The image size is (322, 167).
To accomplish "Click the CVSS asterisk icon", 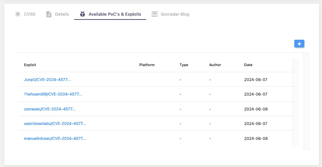I will pyautogui.click(x=18, y=14).
